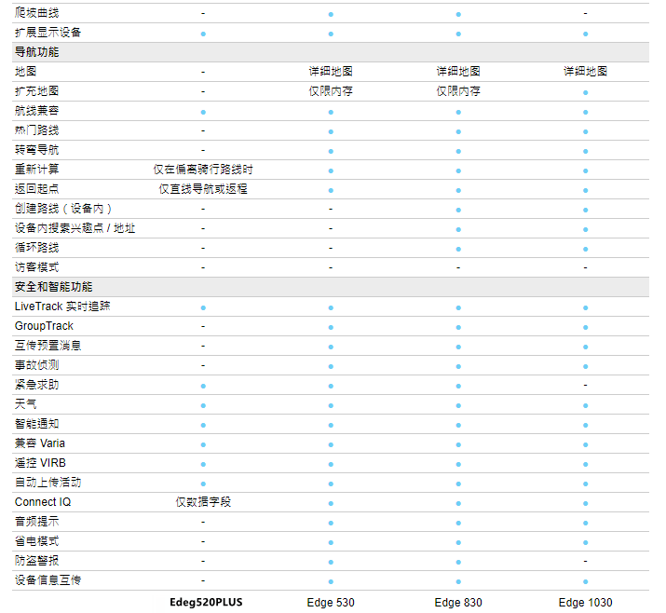Click Edge 1030 dot in 音频提示 row
666x613 pixels.
585,523
